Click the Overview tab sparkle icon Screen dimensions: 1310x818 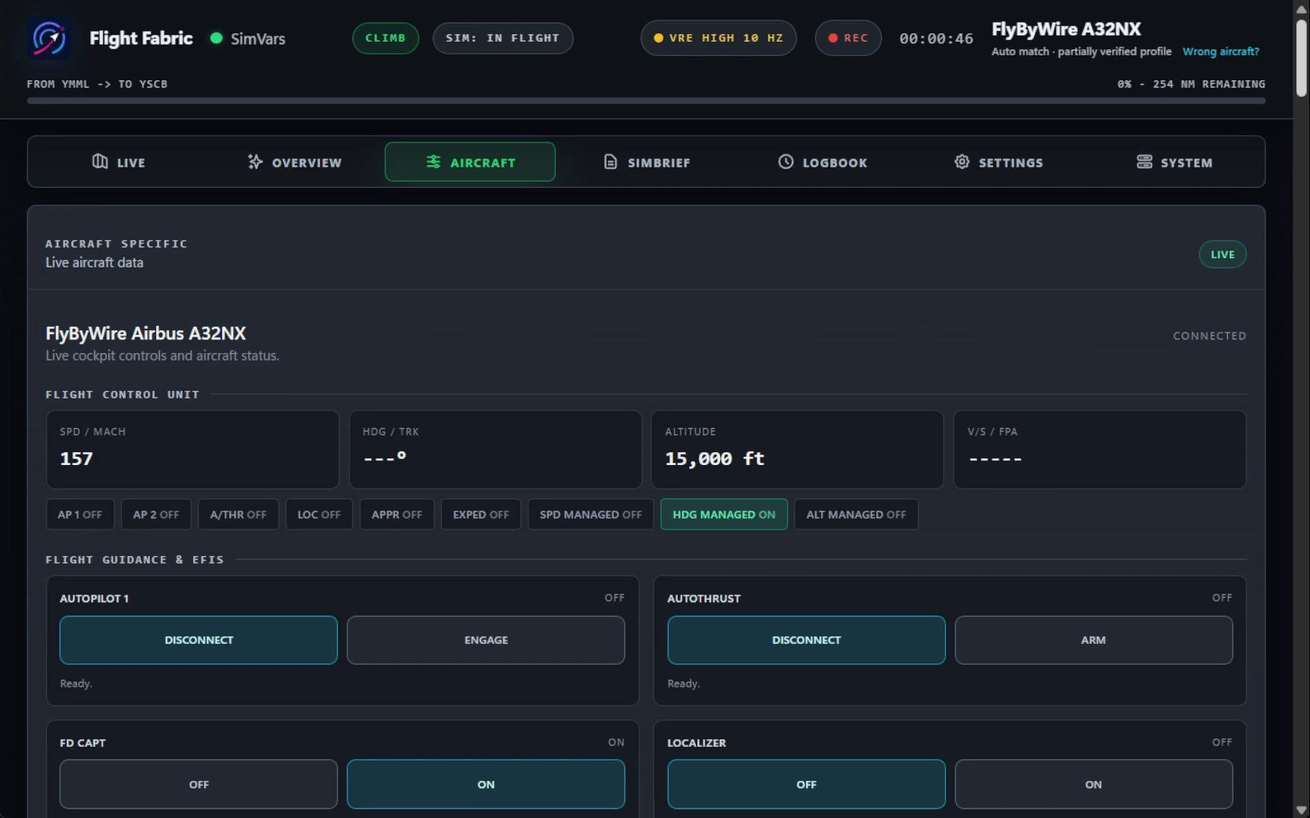pos(255,161)
